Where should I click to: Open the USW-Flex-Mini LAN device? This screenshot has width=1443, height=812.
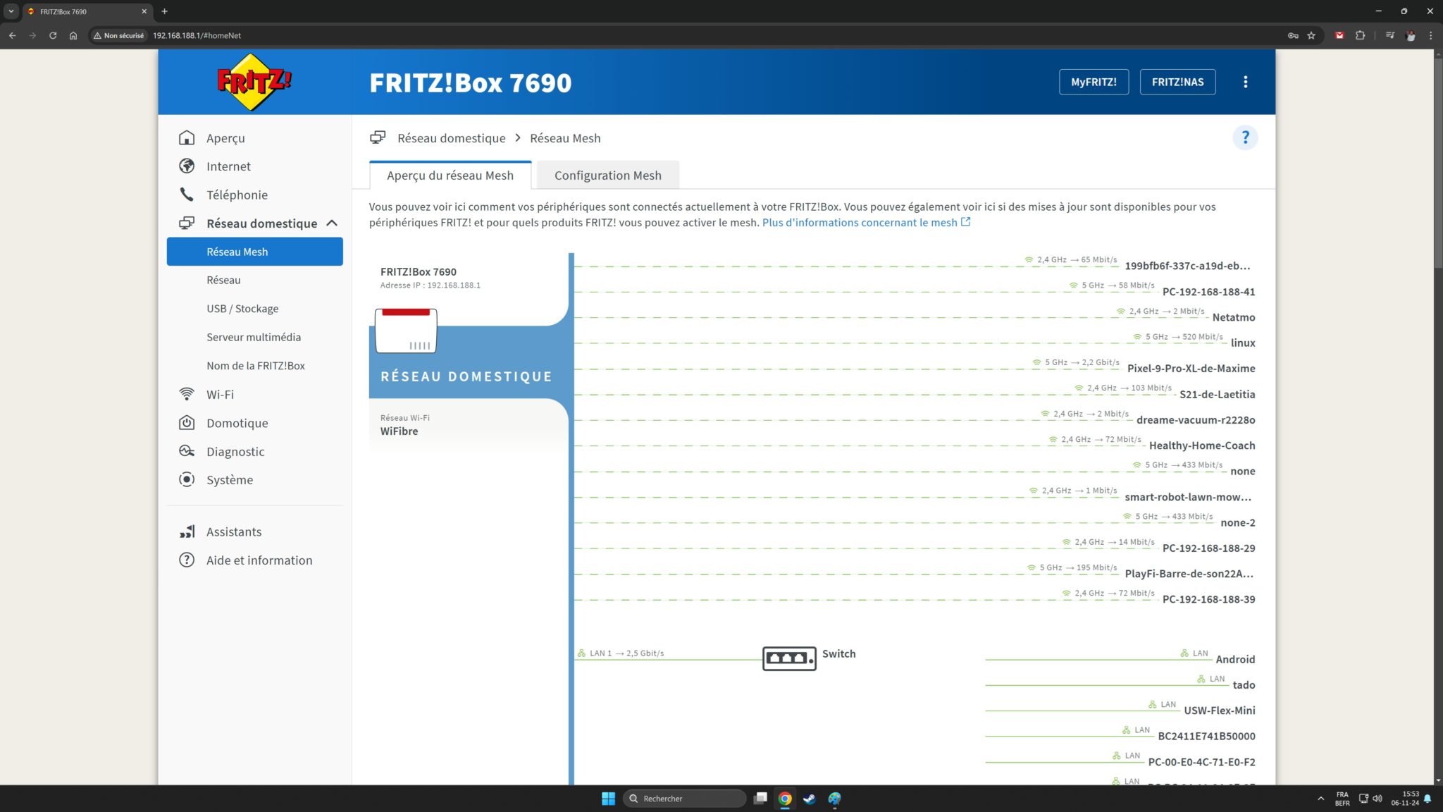tap(1220, 710)
